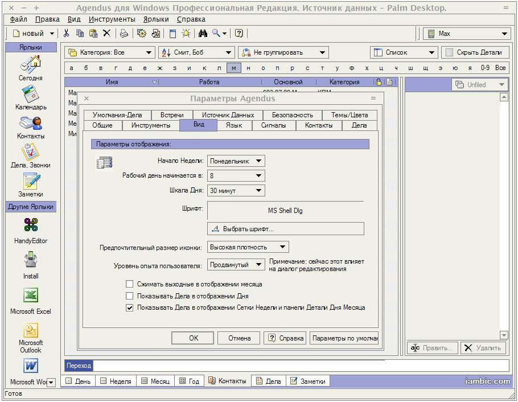518x402 pixels.
Task: Switch to the Инструменты tab
Action: 151,125
